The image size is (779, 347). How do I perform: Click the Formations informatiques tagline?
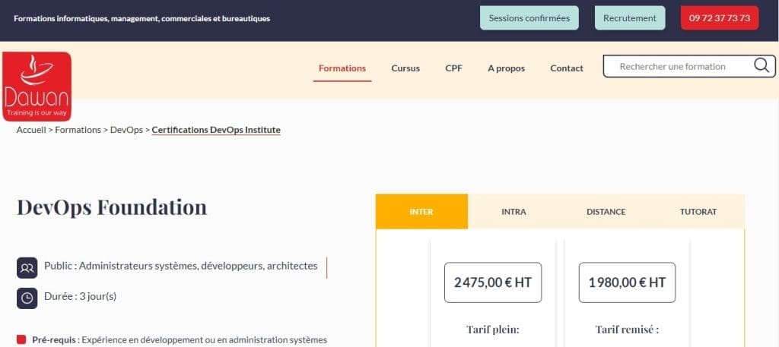142,18
